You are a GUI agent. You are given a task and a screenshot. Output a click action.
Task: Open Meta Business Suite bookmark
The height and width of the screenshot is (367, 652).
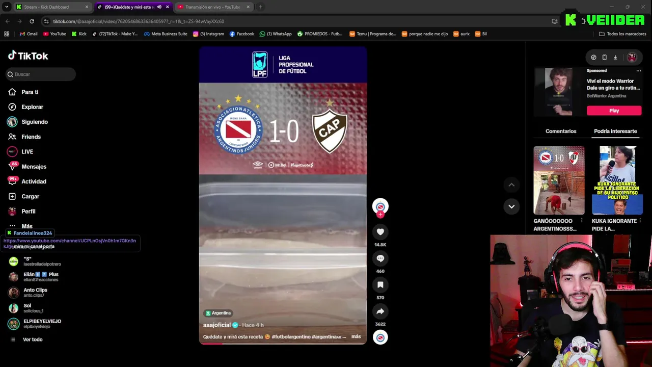pos(166,34)
